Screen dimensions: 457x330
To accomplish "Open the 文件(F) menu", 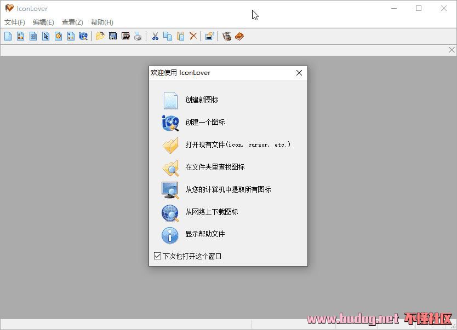I will [x=15, y=22].
